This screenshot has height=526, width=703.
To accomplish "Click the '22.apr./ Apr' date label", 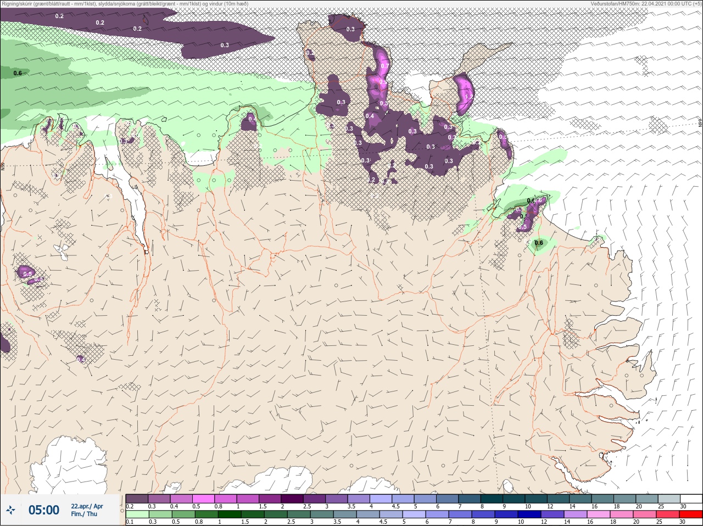I will coord(87,506).
